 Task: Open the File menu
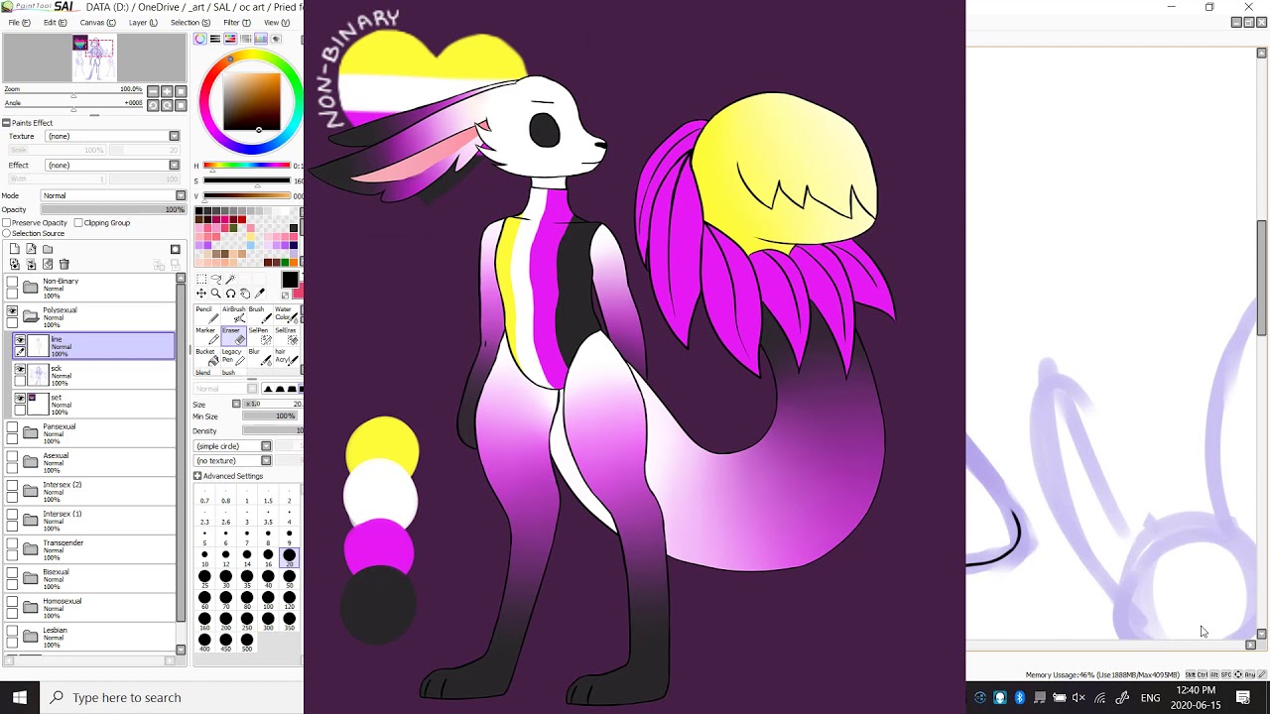click(17, 23)
